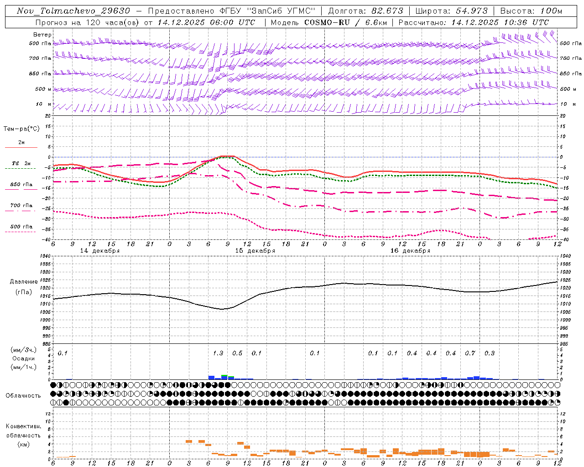Click the 'ЗапСиб УГМС' provider name
The height and width of the screenshot is (467, 584).
click(282, 11)
